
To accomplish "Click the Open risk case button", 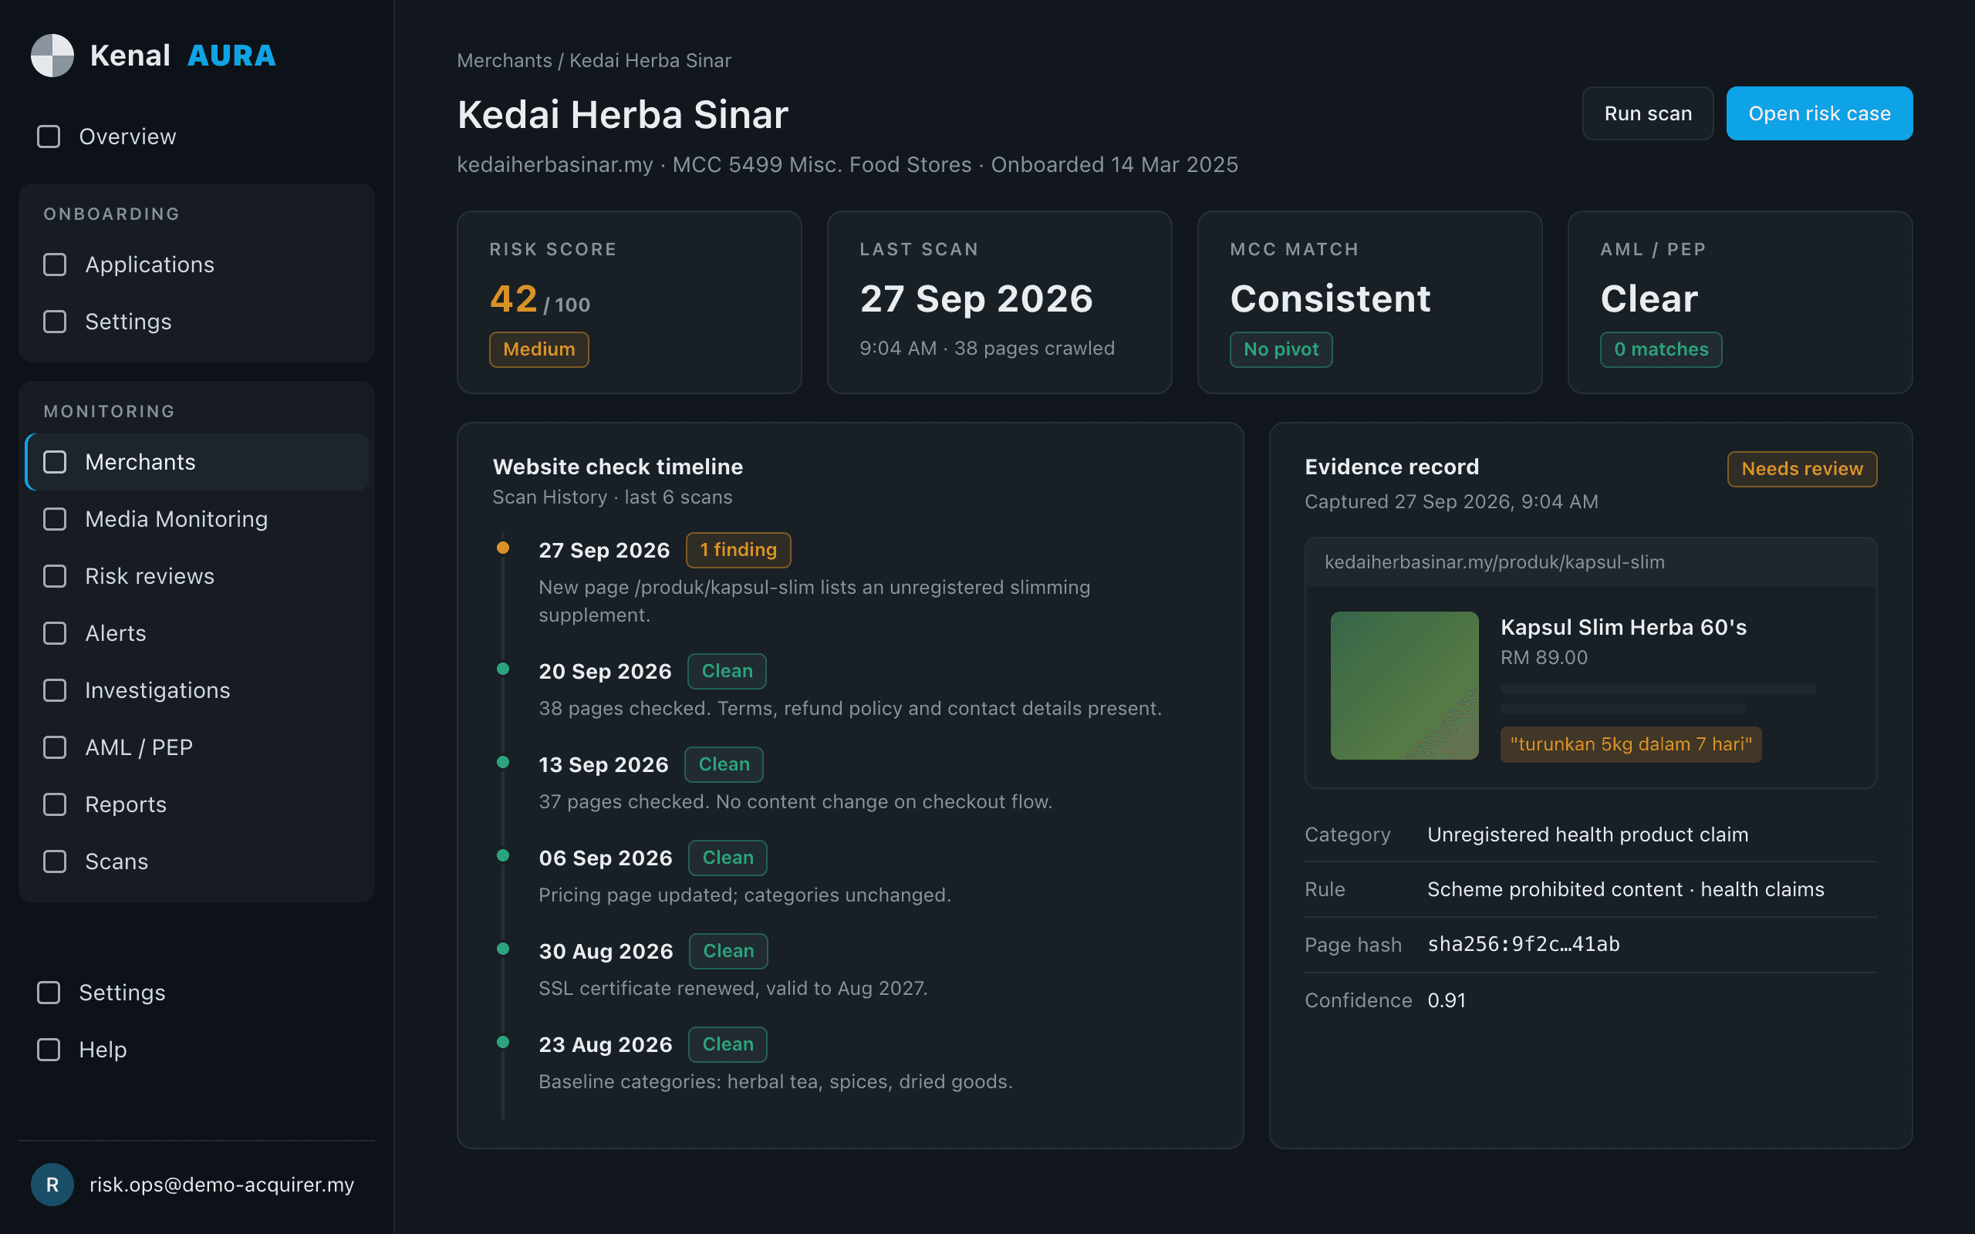I will (x=1819, y=113).
